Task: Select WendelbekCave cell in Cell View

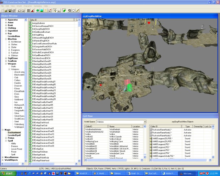Action: 92,154
